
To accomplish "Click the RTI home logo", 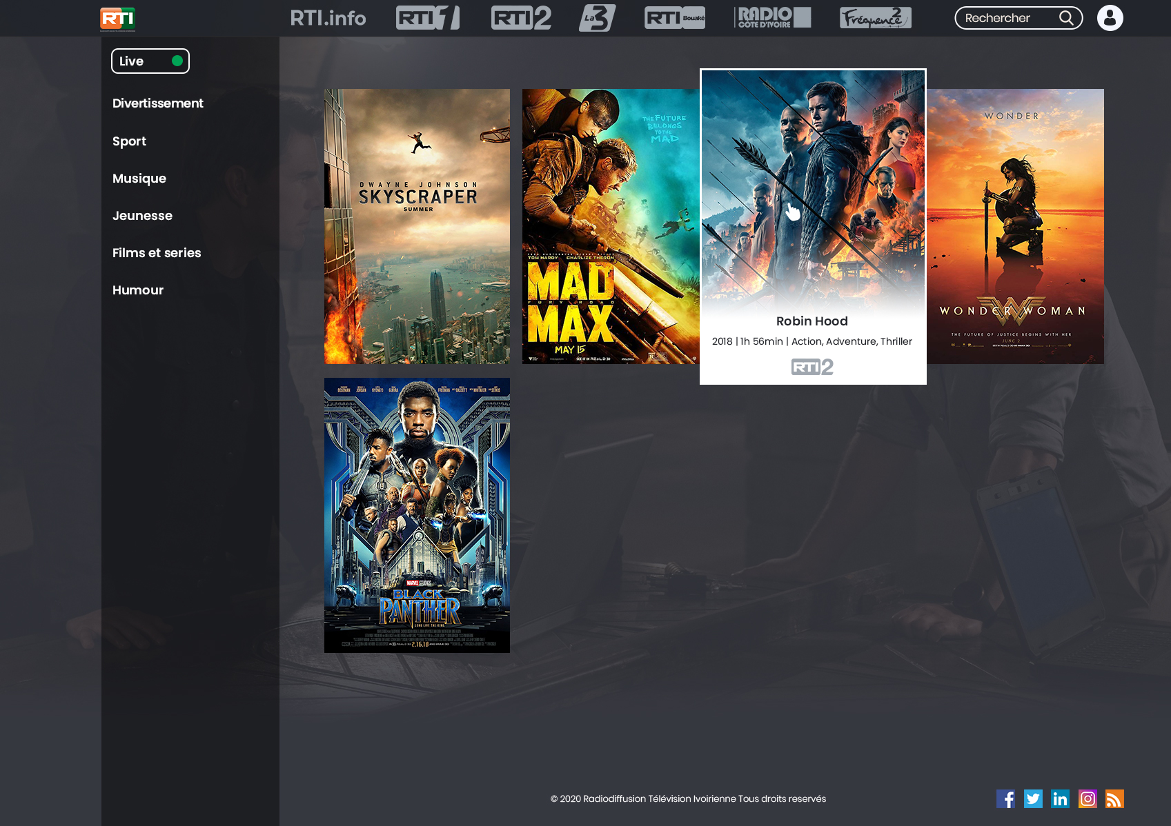I will pos(117,19).
